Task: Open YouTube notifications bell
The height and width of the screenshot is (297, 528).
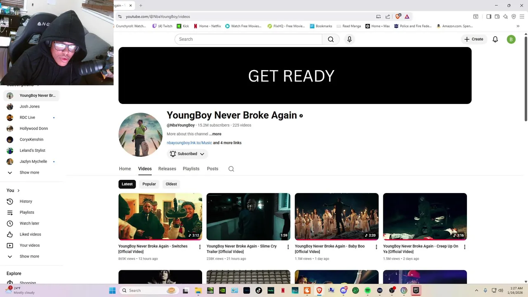Action: [495, 39]
